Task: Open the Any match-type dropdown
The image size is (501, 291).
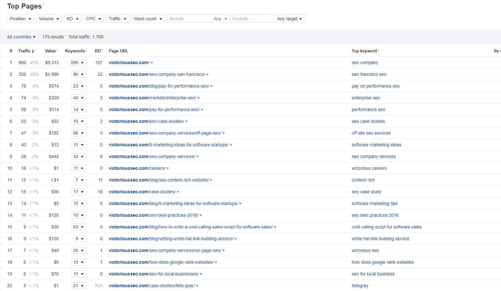Action: click(x=220, y=19)
